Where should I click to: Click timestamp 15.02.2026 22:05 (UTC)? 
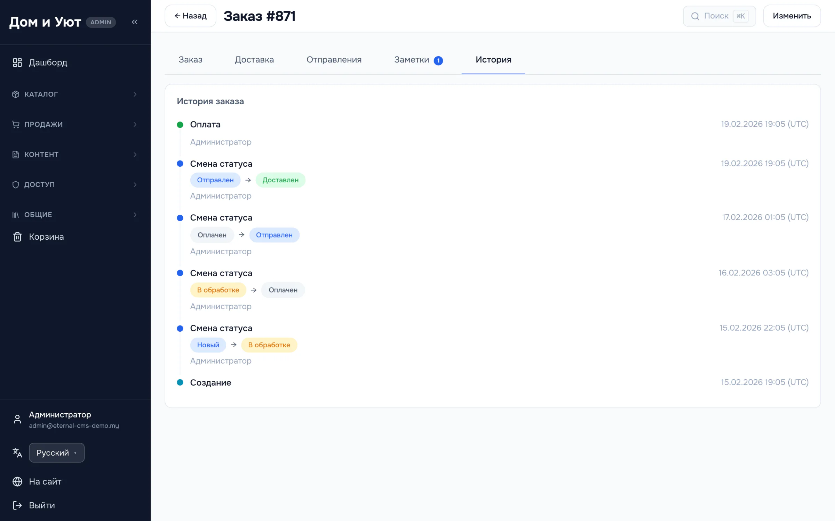click(764, 328)
